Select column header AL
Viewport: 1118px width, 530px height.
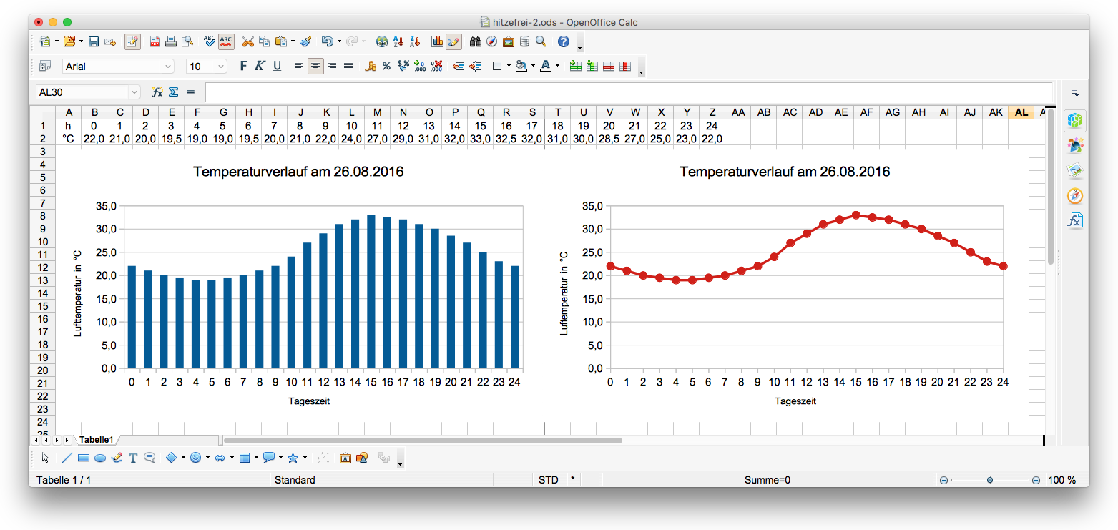(x=1021, y=112)
